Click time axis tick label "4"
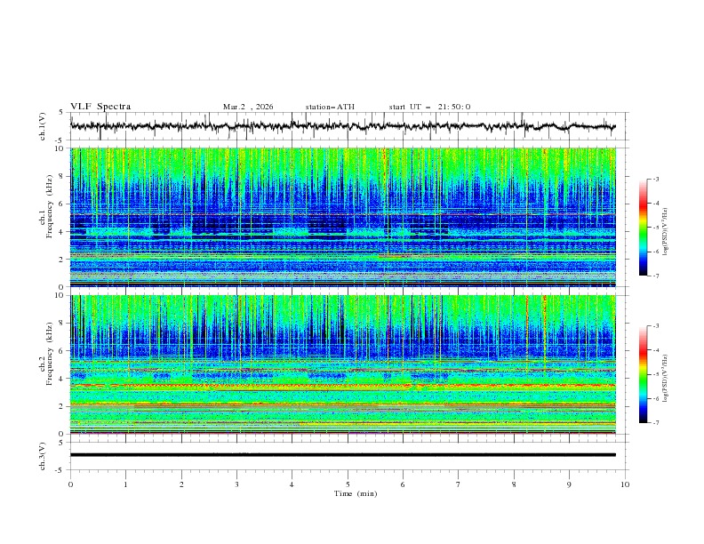This screenshot has width=704, height=544. pyautogui.click(x=292, y=484)
